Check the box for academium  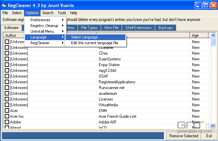pos(7,93)
